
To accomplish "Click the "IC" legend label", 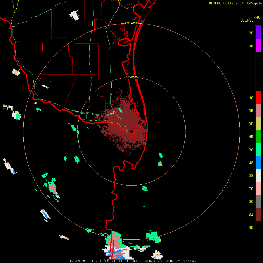I will coord(251,189).
